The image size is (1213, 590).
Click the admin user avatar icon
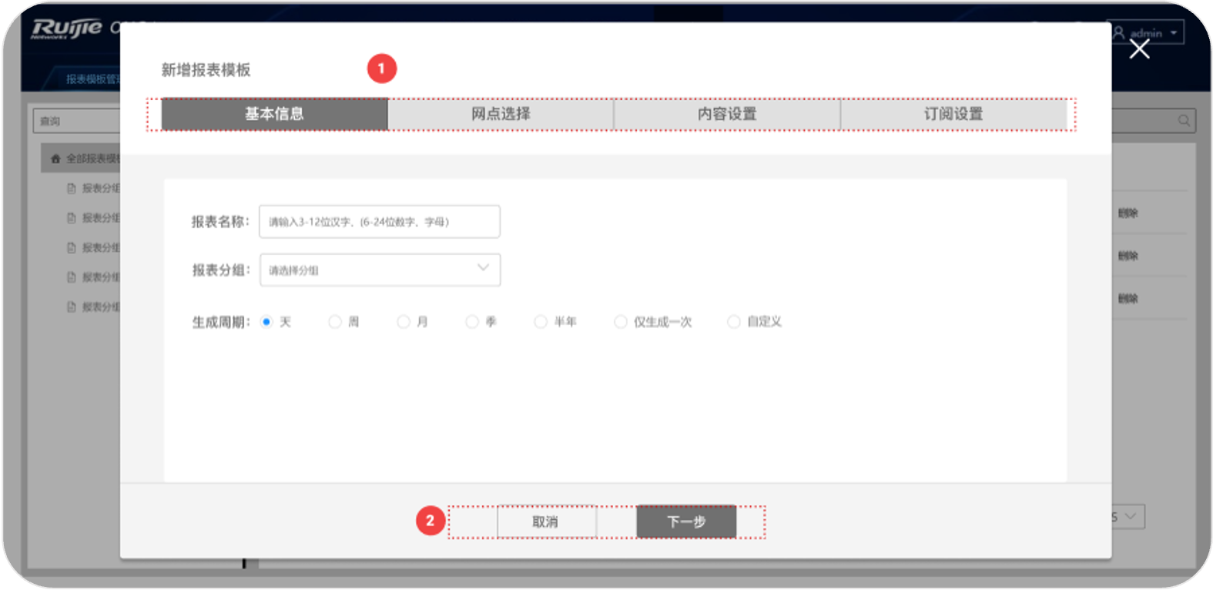click(1119, 33)
